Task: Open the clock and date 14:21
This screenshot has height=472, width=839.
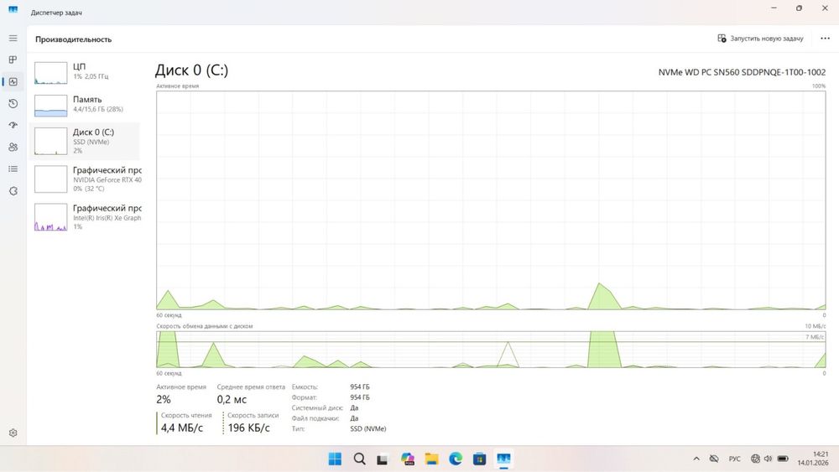Action: [x=813, y=459]
